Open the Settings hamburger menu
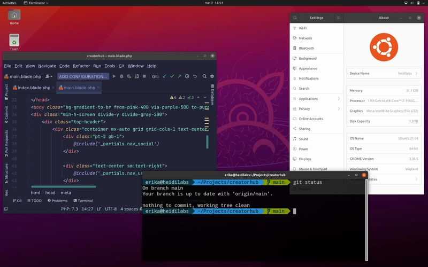The image size is (428, 267). (x=338, y=18)
